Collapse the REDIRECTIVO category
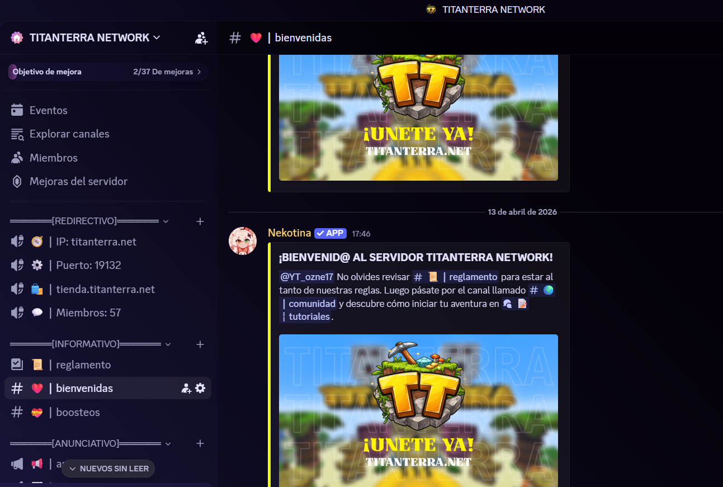The height and width of the screenshot is (487, 723). pyautogui.click(x=89, y=221)
